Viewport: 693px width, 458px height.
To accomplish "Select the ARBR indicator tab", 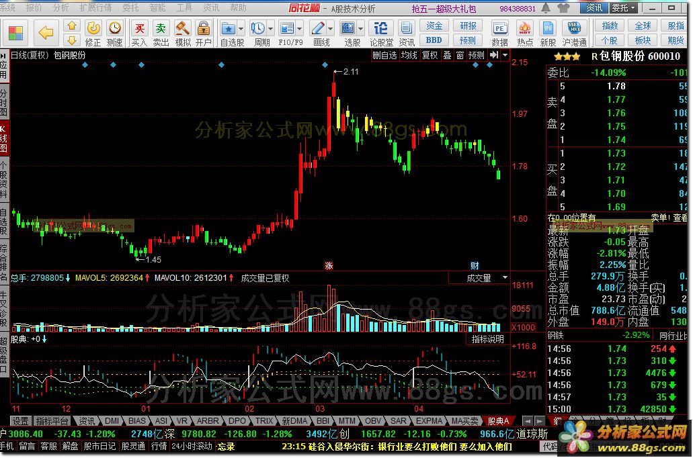I will (207, 421).
